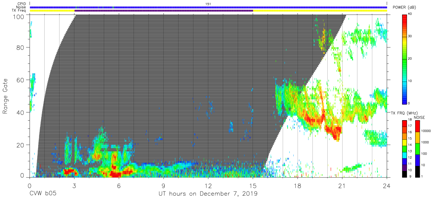
Task: Click the CVW b05 radar label
Action: click(x=43, y=194)
